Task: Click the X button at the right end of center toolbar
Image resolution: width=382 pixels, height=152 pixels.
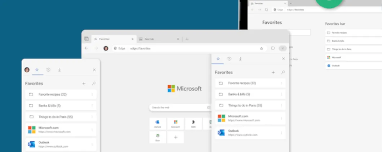Action: point(283,48)
